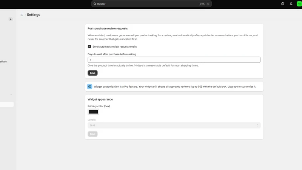
Task: Click the Days to wait after purchase label
Action: click(112, 54)
